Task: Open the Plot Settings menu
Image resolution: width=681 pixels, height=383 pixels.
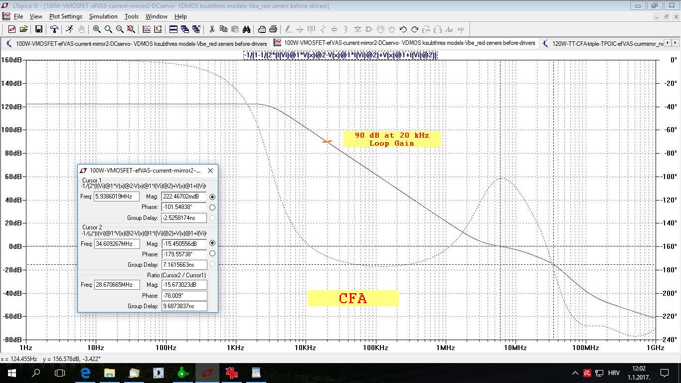Action: [x=66, y=16]
